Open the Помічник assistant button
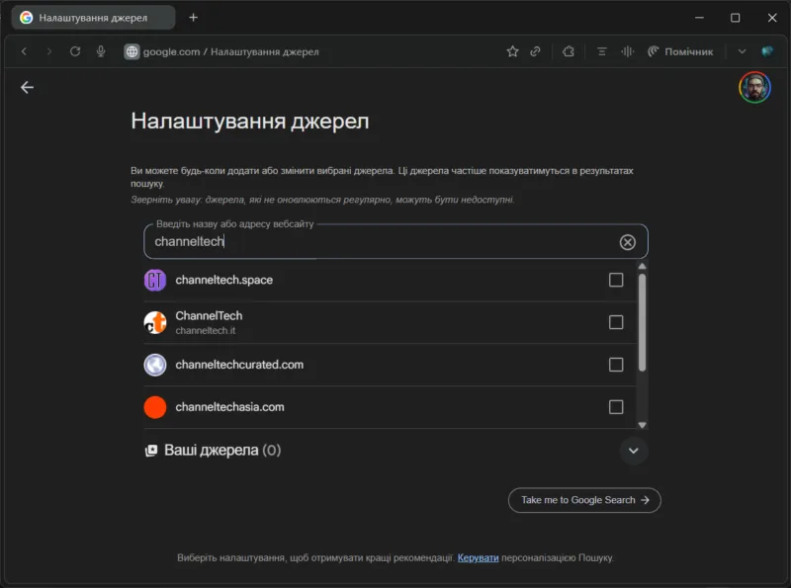This screenshot has width=791, height=588. (x=680, y=51)
